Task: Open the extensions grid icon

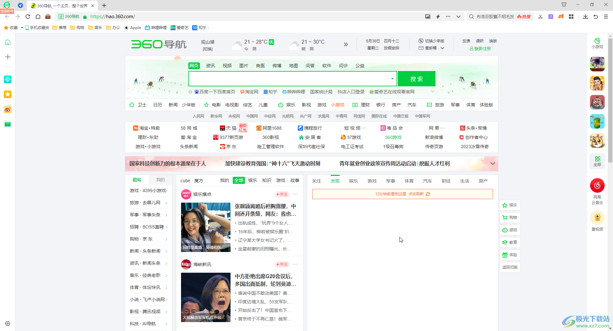Action: (x=571, y=17)
